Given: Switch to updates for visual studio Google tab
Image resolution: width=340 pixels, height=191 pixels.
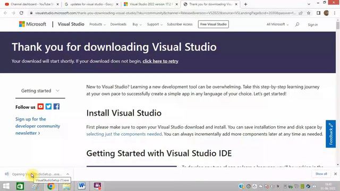Looking at the screenshot, I should [91, 4].
